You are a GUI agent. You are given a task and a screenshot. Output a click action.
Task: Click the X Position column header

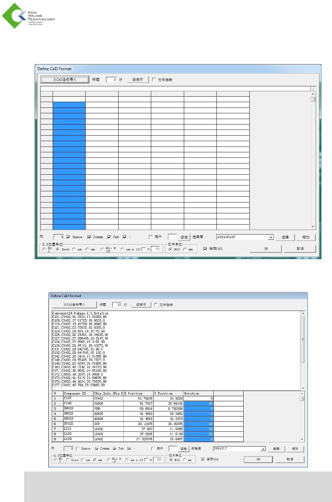pos(138,393)
